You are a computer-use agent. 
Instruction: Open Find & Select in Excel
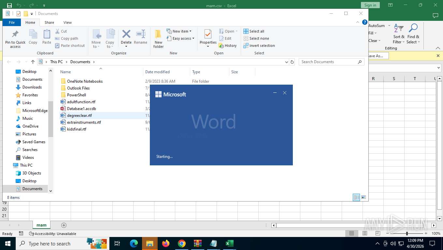coord(413,34)
